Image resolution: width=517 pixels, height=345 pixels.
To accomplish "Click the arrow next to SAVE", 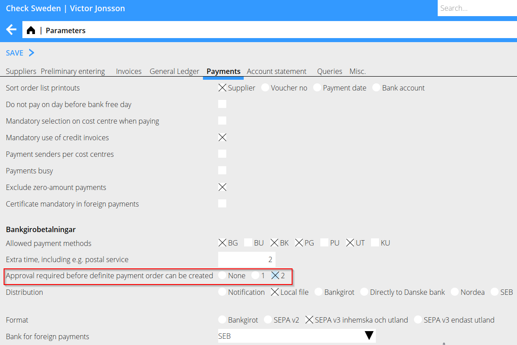I will pos(31,53).
